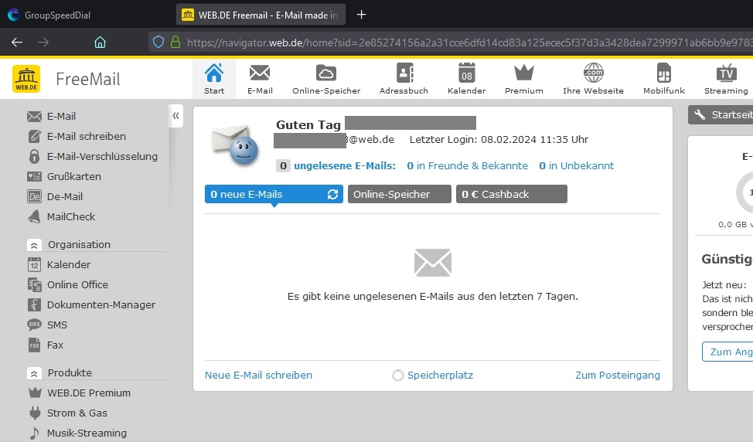Open E-Mail envelope icon in top navigation

260,73
